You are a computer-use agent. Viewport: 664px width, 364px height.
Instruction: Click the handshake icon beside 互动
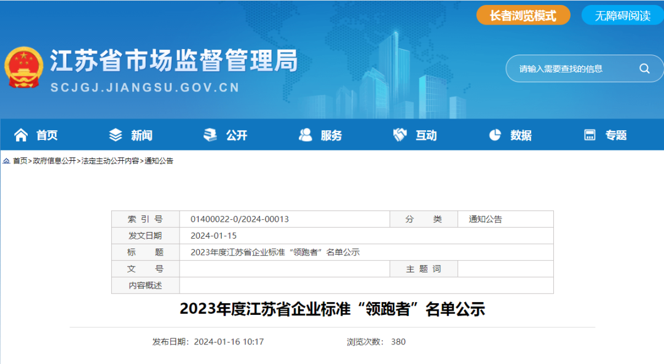click(400, 135)
